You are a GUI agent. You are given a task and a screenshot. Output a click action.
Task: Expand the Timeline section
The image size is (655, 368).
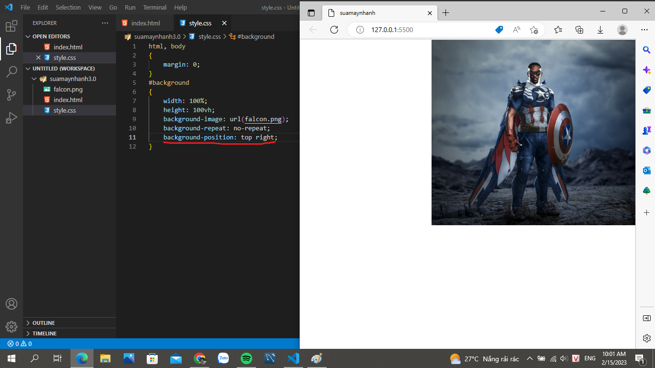pyautogui.click(x=70, y=333)
